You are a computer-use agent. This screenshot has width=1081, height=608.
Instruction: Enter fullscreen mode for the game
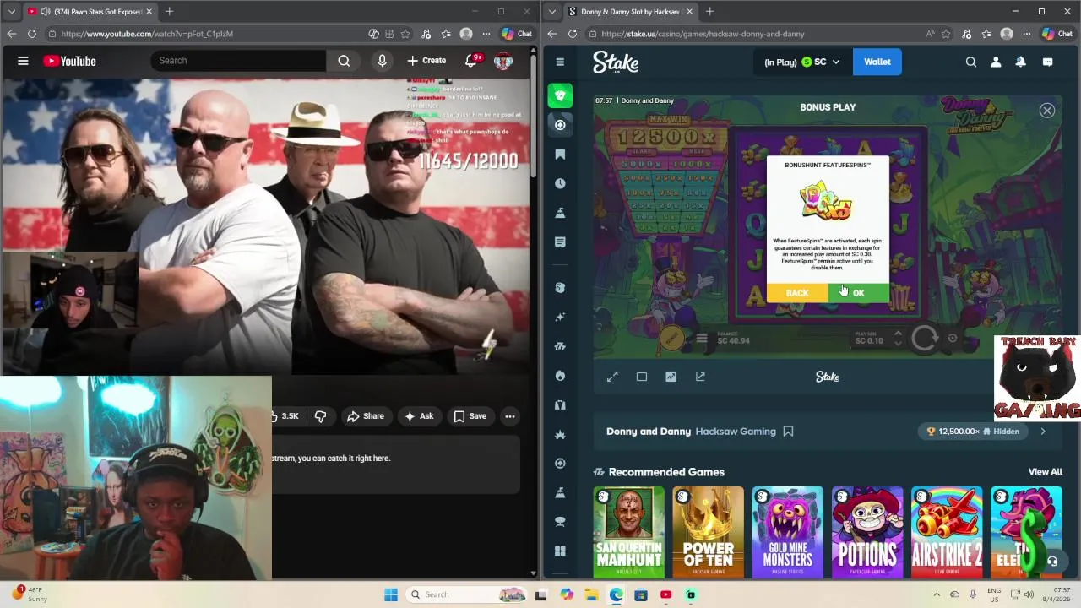coord(612,377)
